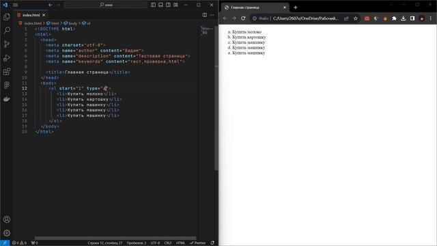Viewport: 437px width, 246px height.
Task: Open the Chrome three-dot menu
Action: click(431, 18)
